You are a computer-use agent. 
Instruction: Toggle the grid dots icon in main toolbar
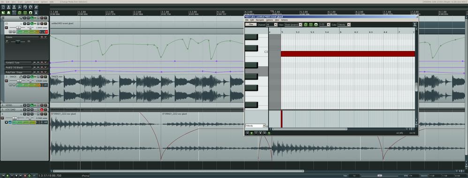click(14, 13)
